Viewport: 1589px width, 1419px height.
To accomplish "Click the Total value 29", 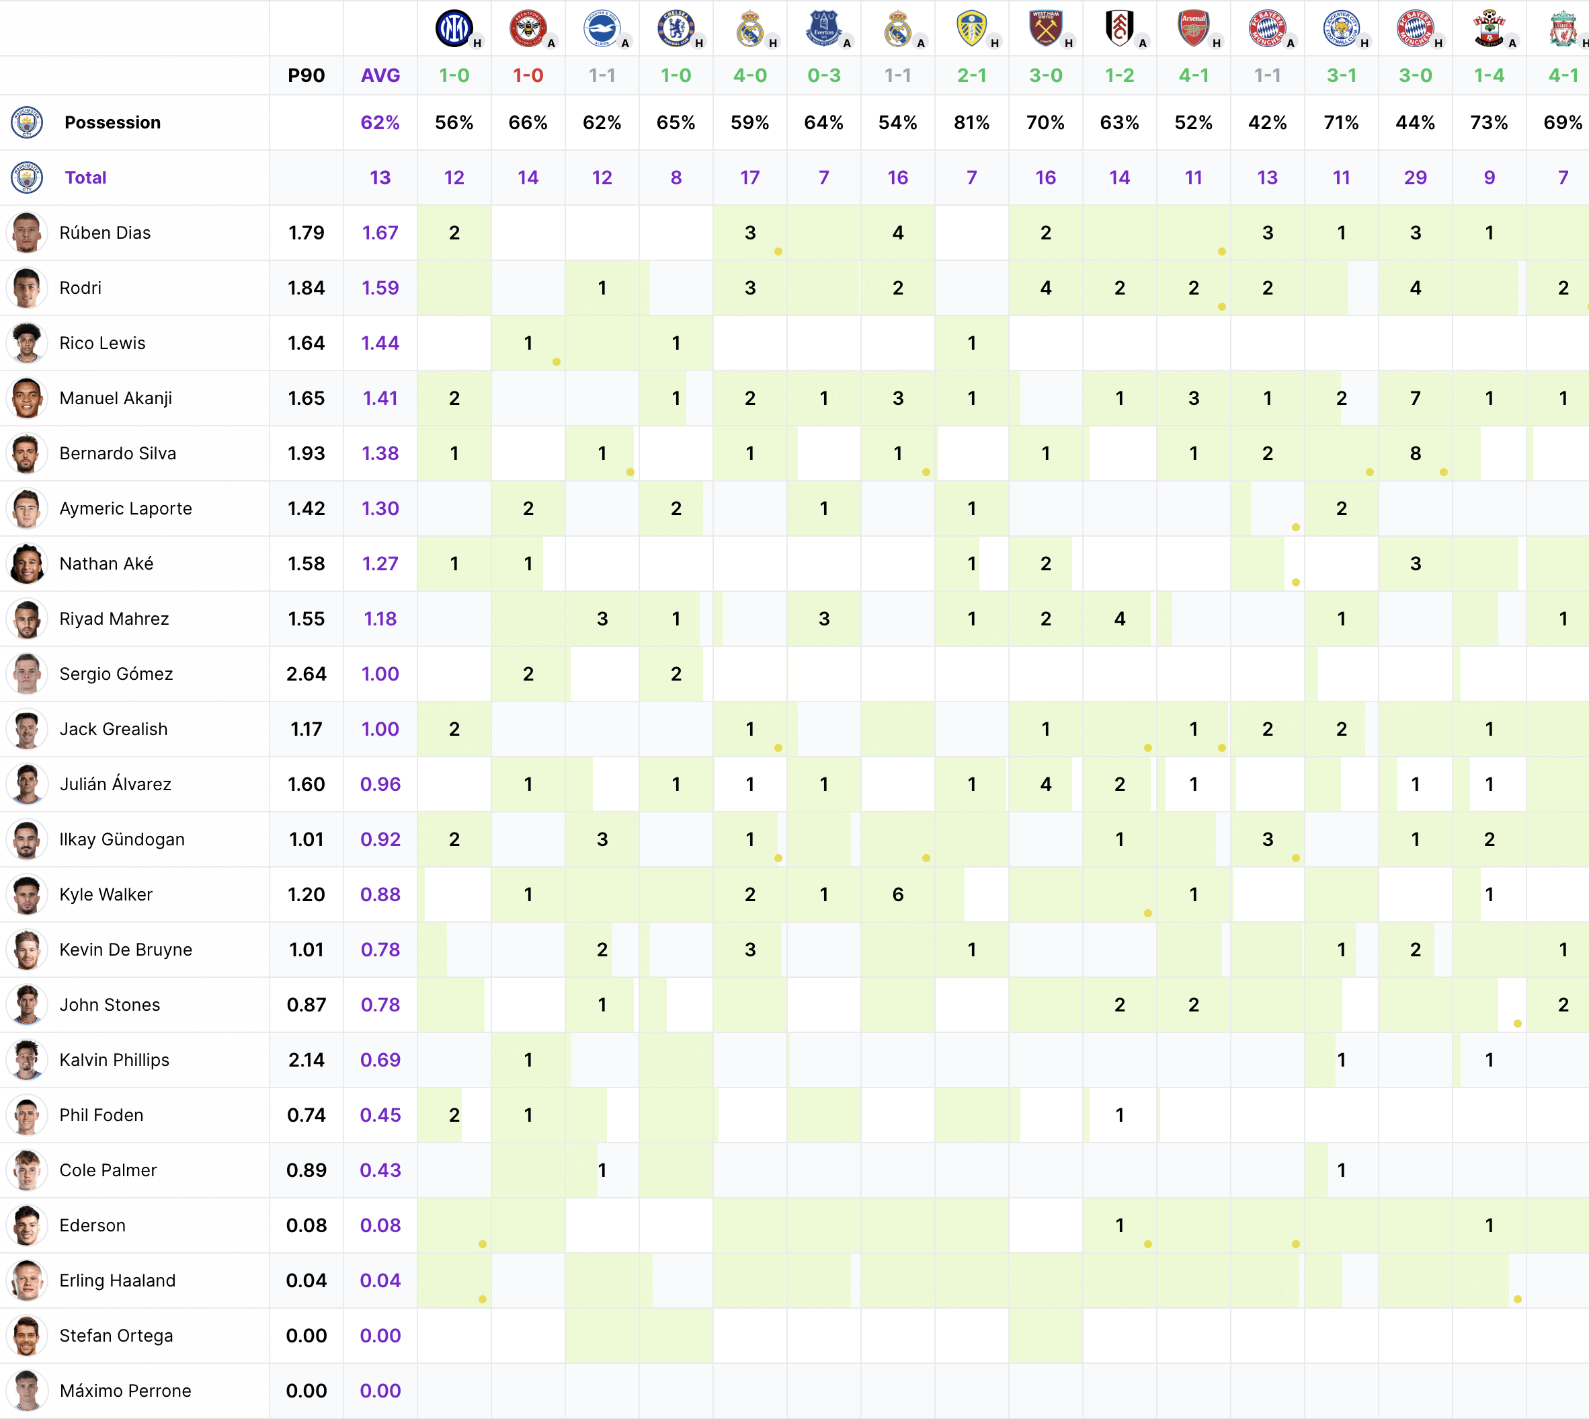I will coord(1415,178).
